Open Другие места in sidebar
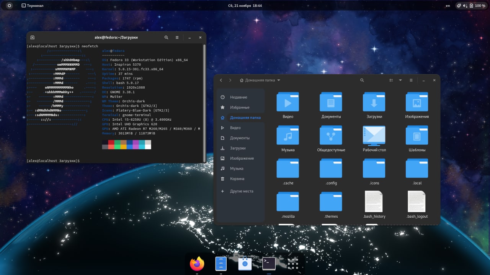The image size is (490, 275). [x=240, y=191]
